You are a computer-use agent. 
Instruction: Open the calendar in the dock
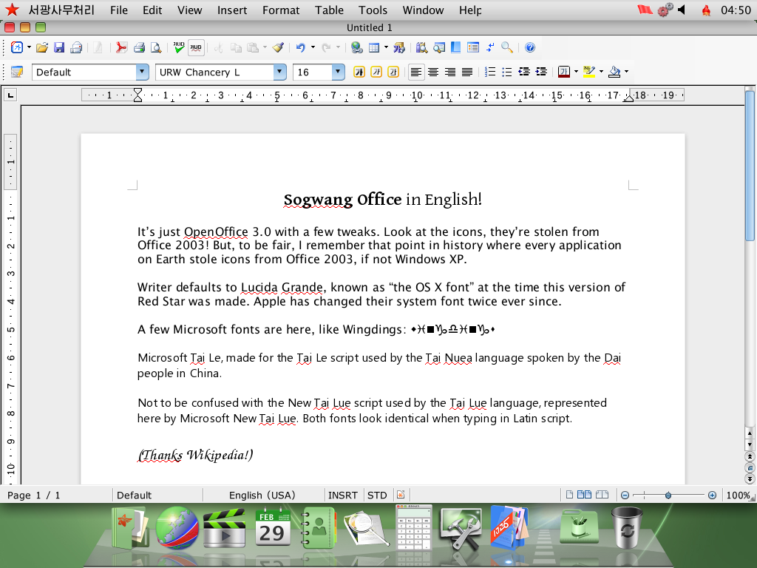point(272,527)
